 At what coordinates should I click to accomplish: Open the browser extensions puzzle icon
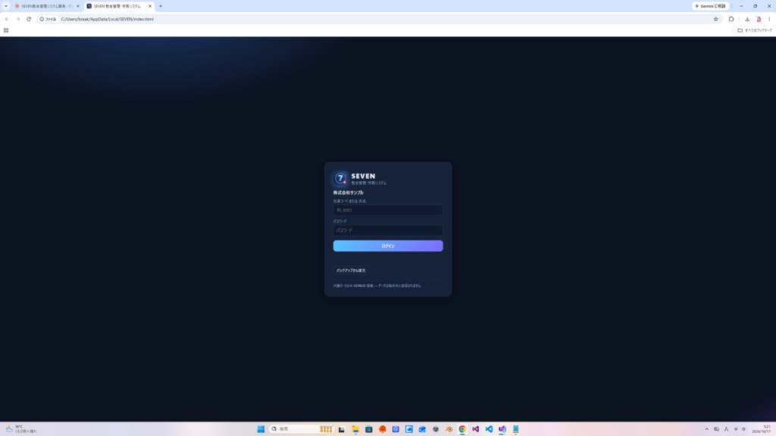[x=731, y=19]
